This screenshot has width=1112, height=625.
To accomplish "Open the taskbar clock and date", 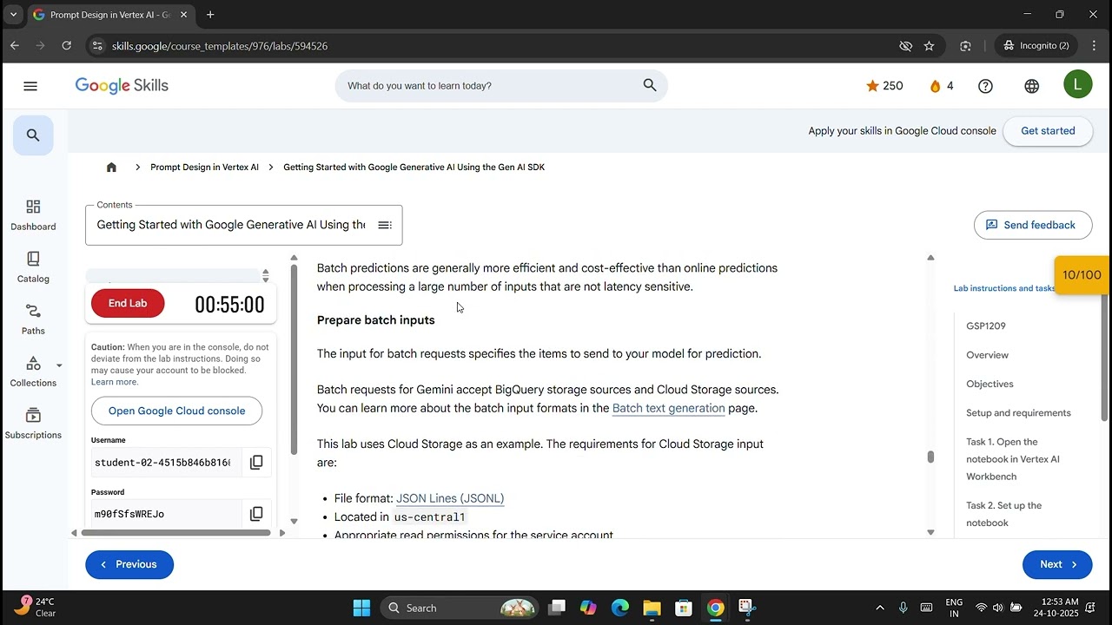I will coord(1058,608).
